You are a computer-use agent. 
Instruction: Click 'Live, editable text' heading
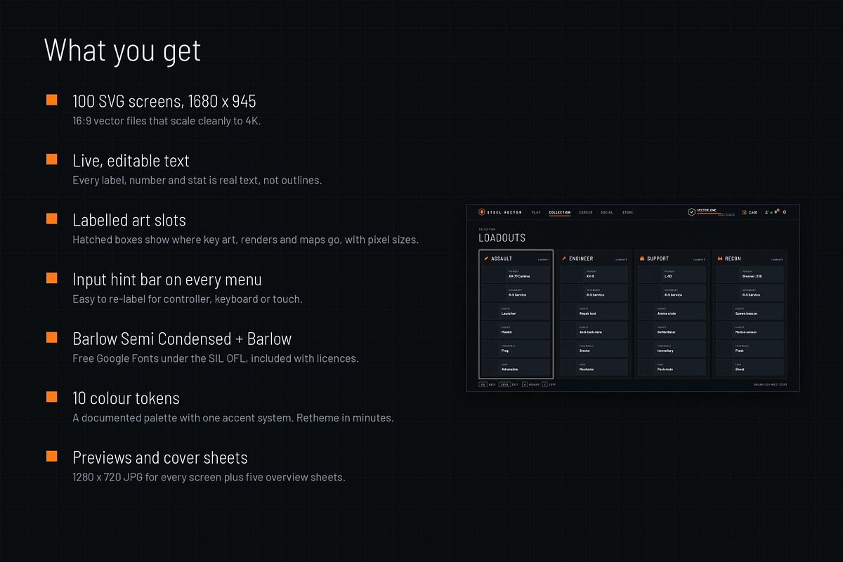pyautogui.click(x=131, y=160)
